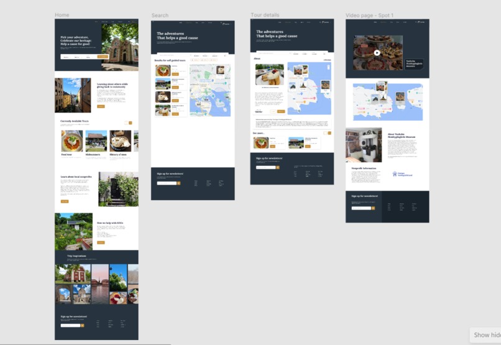This screenshot has width=501, height=345.
Task: Select the Tour details frame label
Action: (265, 15)
